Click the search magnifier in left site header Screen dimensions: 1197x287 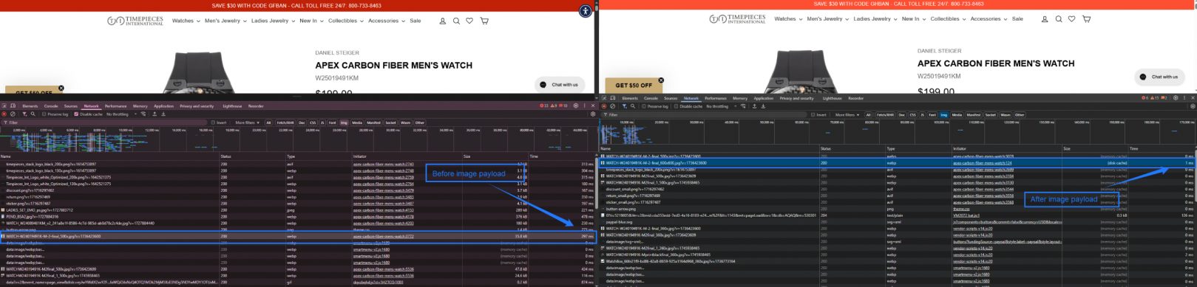click(456, 21)
